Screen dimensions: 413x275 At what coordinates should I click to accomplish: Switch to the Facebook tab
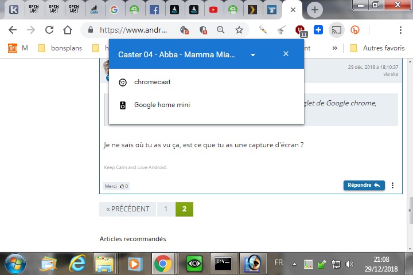coord(154,10)
